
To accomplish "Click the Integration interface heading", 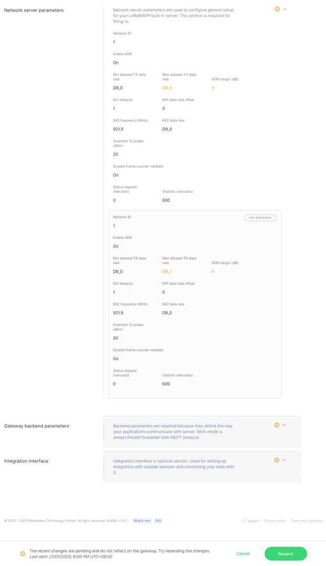I will (26, 461).
